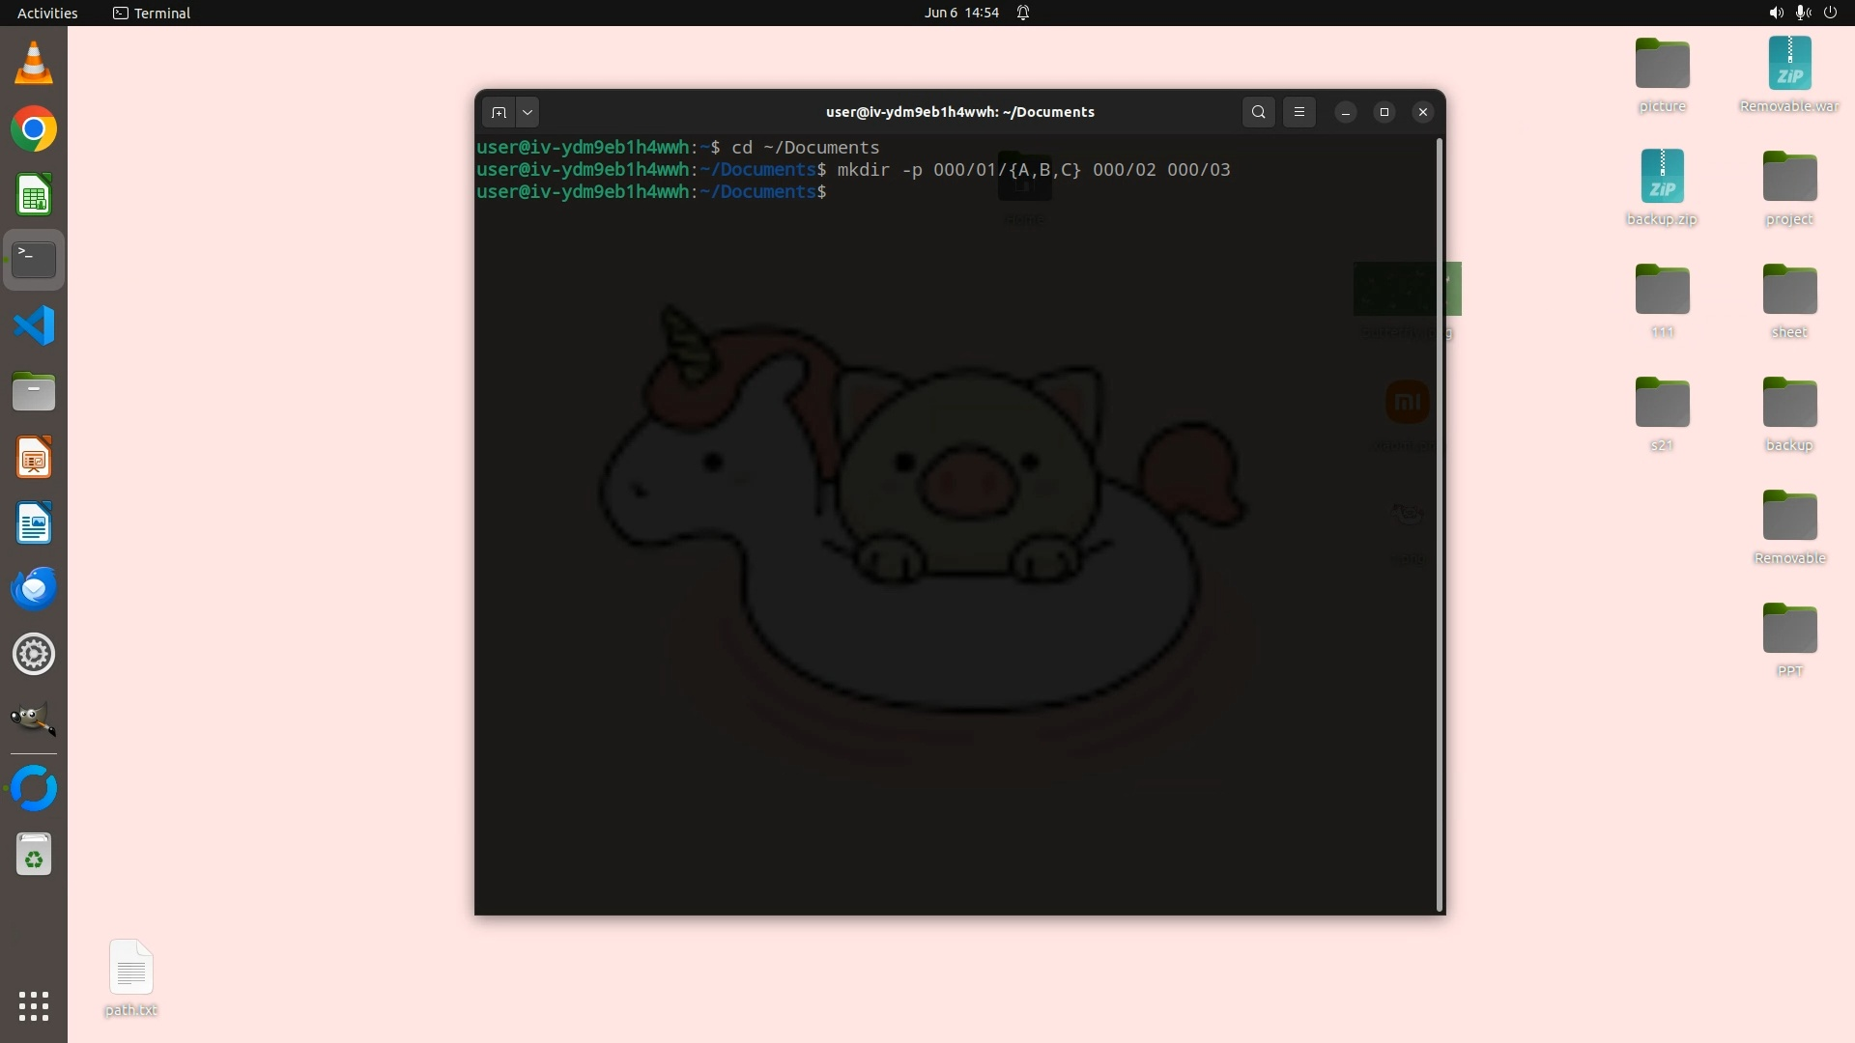This screenshot has width=1855, height=1043.
Task: Show the applications grid
Action: pyautogui.click(x=34, y=1006)
